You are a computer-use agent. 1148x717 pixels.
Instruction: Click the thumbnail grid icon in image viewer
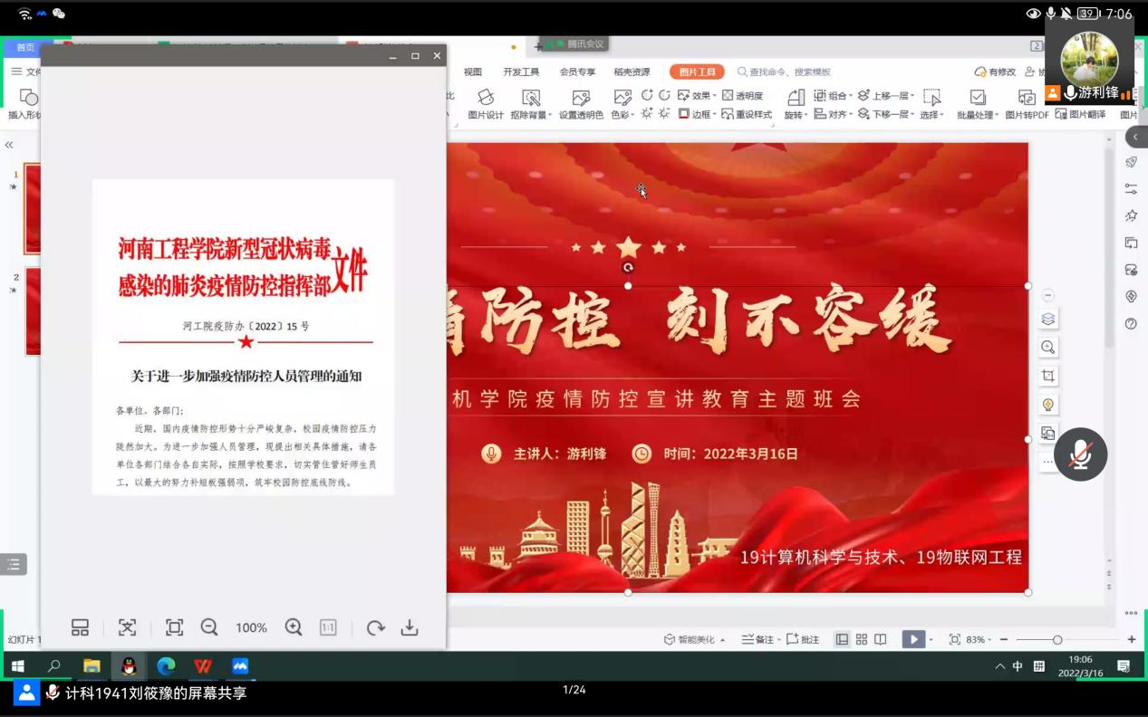(x=80, y=627)
